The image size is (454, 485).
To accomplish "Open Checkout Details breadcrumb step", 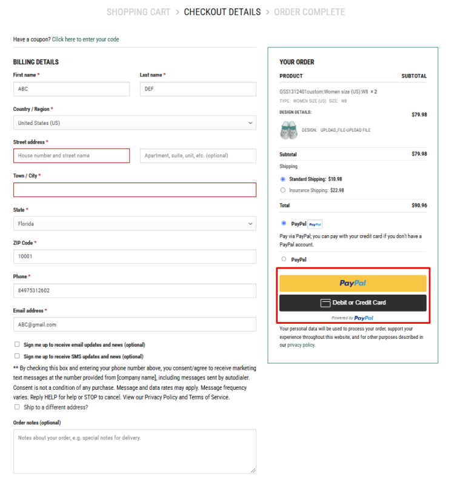I will pyautogui.click(x=222, y=12).
